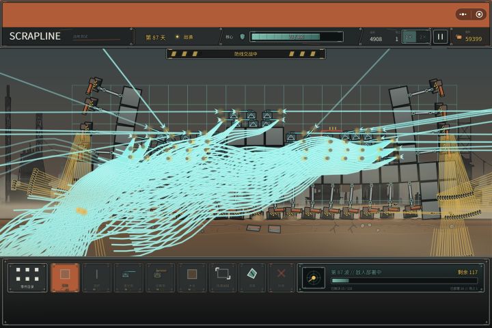Image resolution: width=492 pixels, height=328 pixels.
Task: Click the 剩余 117 remaining counter
Action: pyautogui.click(x=467, y=272)
